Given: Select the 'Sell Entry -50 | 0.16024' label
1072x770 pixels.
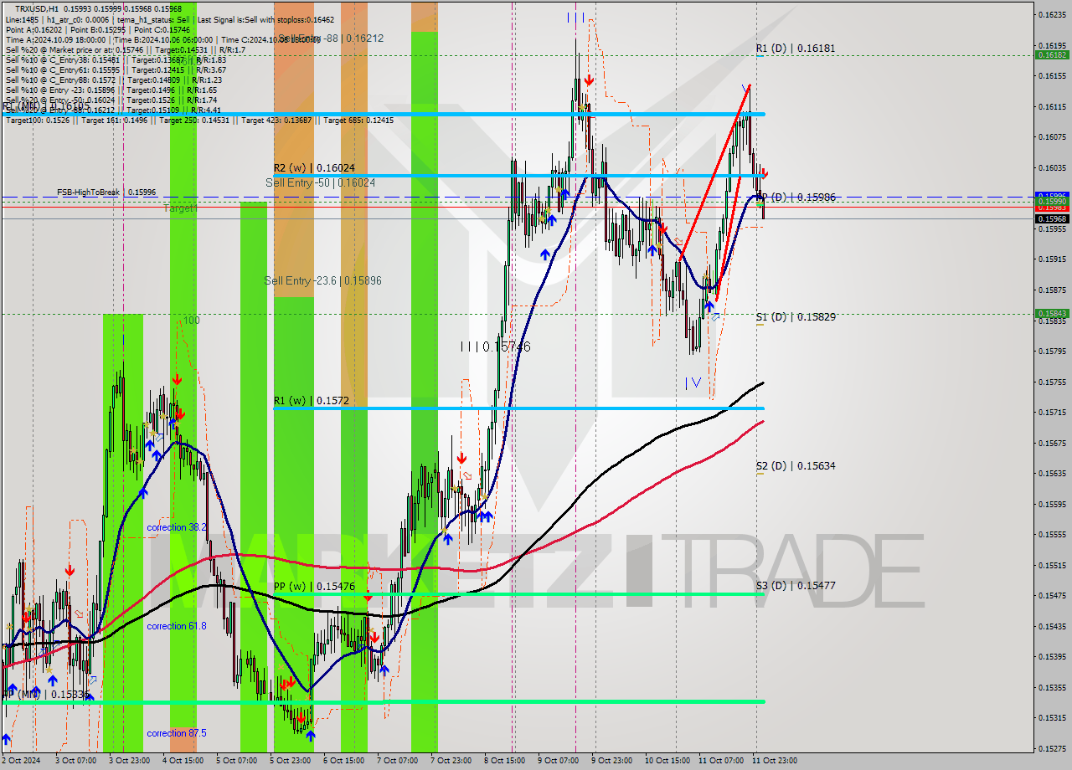Looking at the screenshot, I should click(321, 182).
